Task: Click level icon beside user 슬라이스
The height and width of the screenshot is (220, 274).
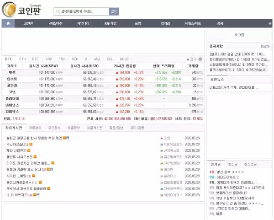Action: [162, 176]
